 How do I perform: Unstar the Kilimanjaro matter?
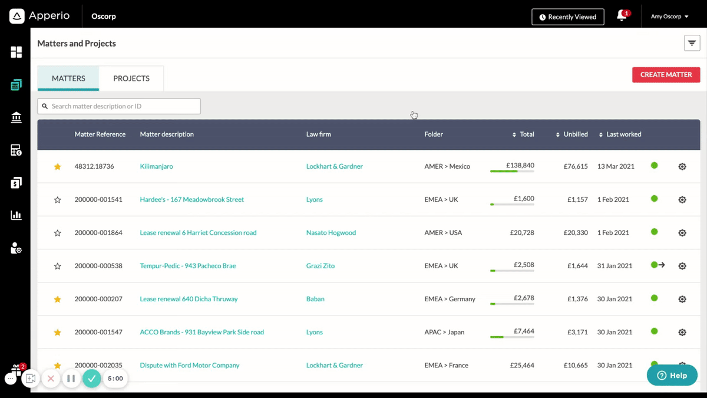pos(57,166)
